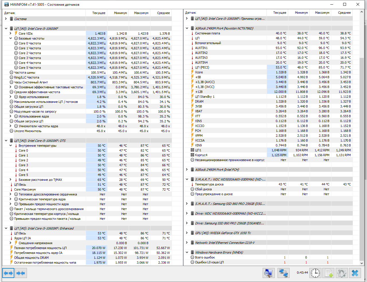This screenshot has width=367, height=282.
Task: Select the Средняя эффективная частота row
Action: coord(87,92)
